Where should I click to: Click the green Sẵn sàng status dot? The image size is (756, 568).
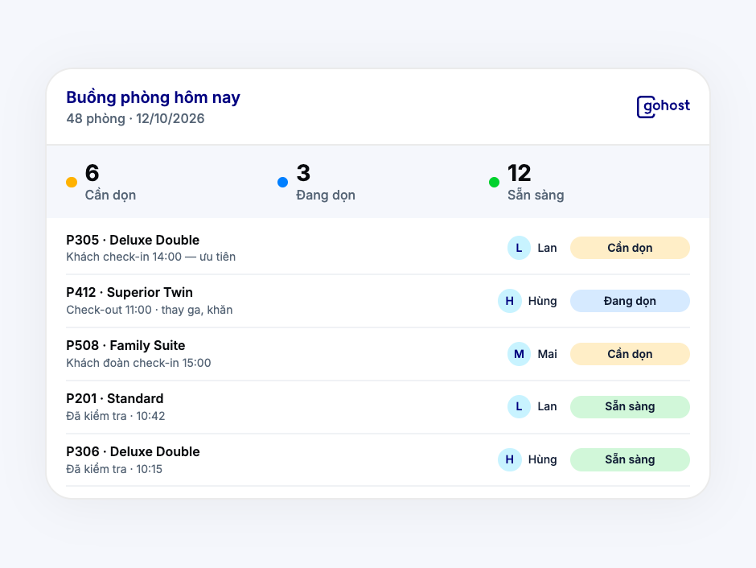(494, 183)
